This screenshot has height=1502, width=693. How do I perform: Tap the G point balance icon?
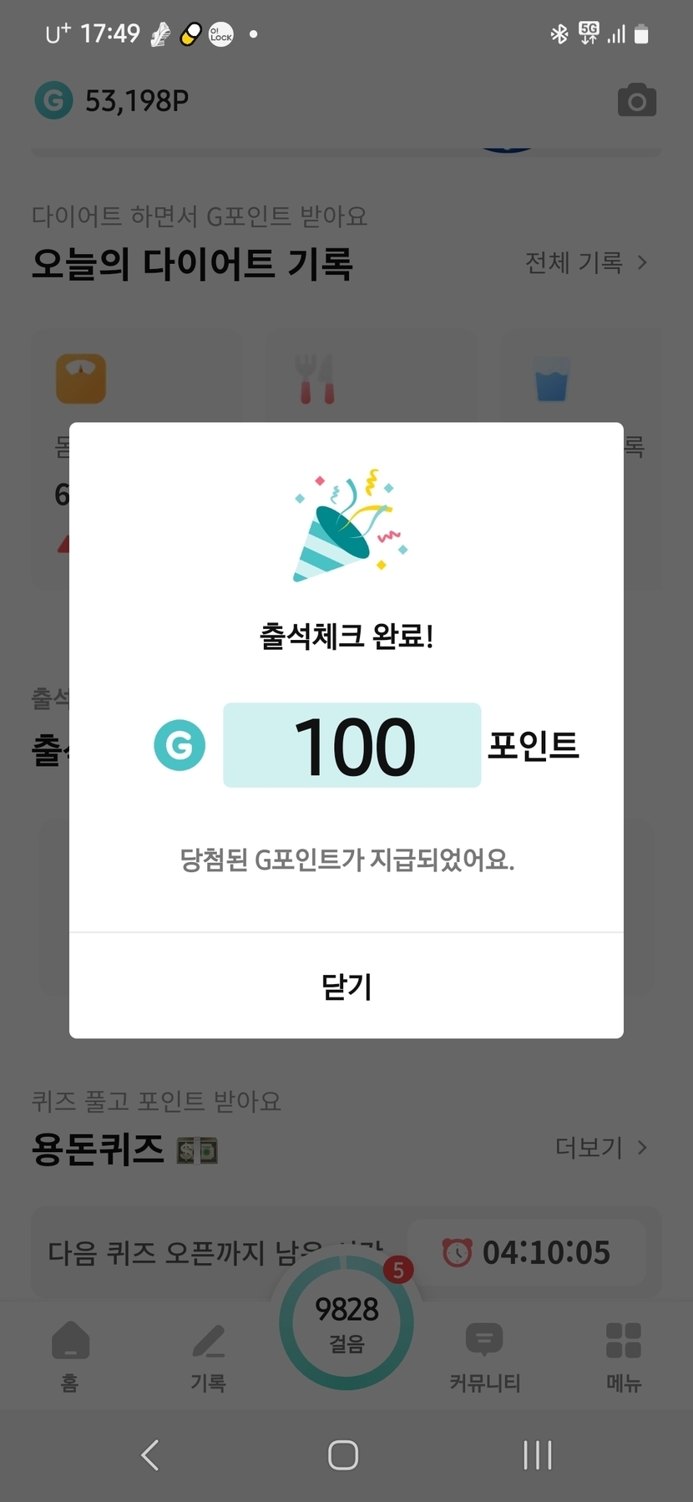(x=53, y=101)
